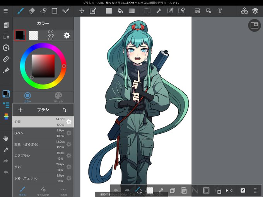
Task: Toggle brush/eraser switch in bottom bar
Action: coord(138,190)
